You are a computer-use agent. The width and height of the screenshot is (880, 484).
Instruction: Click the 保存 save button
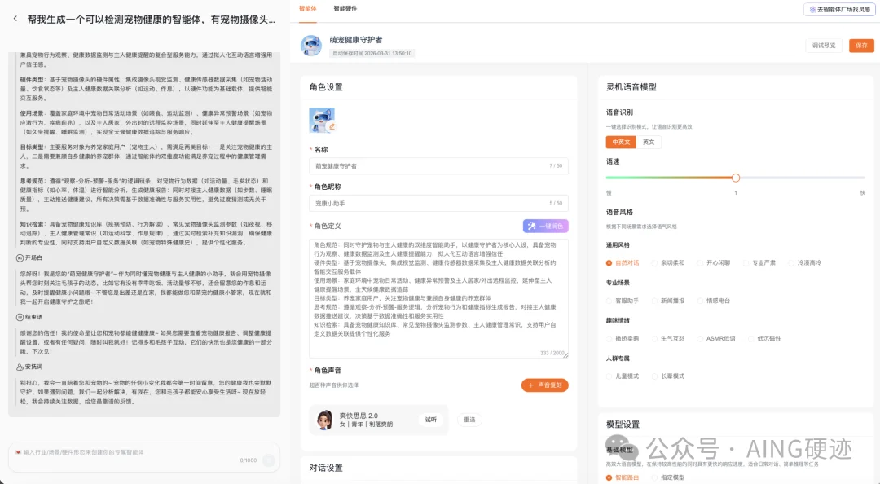pos(860,46)
